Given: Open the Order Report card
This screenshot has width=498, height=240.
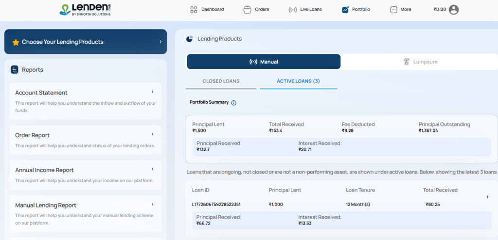Looking at the screenshot, I should 86,140.
